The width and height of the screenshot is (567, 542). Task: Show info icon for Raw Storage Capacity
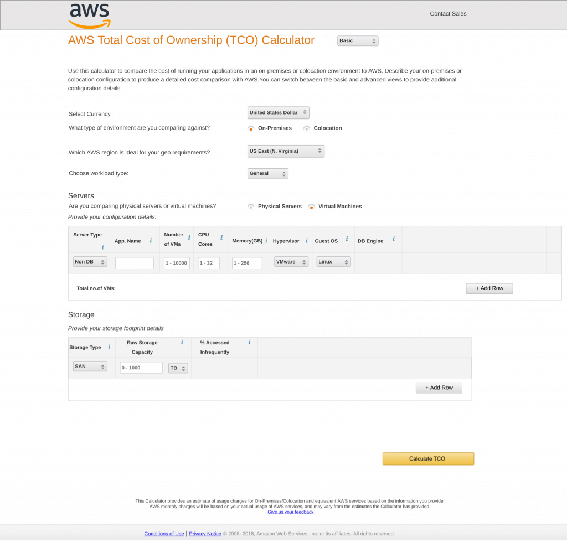tap(182, 342)
